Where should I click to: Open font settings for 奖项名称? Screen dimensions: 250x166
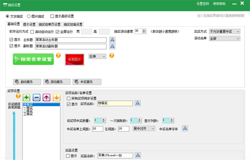click(137, 103)
